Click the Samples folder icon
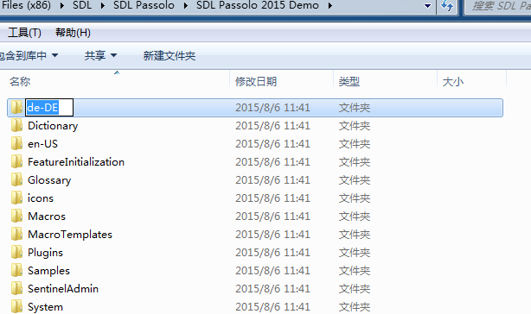 16,271
